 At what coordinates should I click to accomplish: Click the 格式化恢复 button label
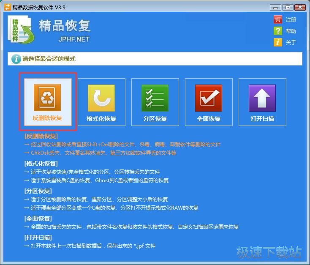tap(101, 119)
